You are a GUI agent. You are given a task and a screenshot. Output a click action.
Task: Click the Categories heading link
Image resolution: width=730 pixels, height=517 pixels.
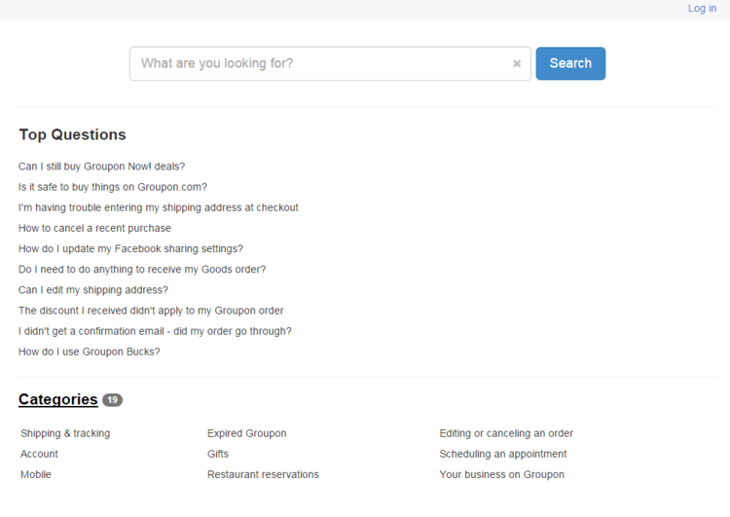(x=58, y=399)
